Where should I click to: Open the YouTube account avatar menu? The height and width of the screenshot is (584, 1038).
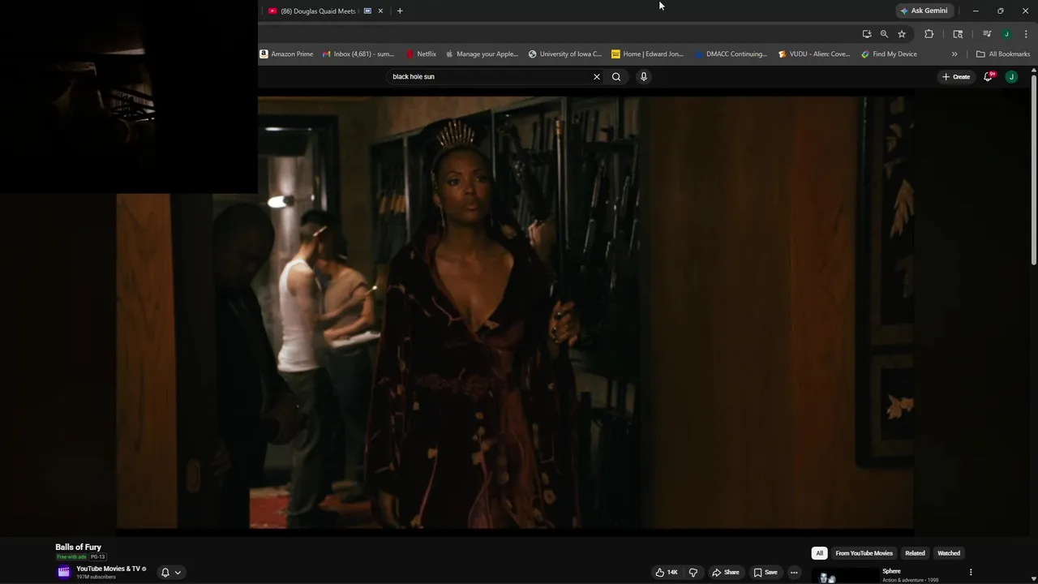click(x=1011, y=77)
